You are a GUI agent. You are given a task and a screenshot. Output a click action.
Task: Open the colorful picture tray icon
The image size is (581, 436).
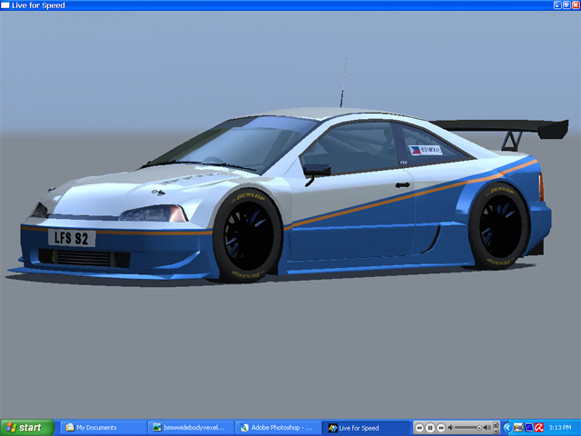point(518,428)
